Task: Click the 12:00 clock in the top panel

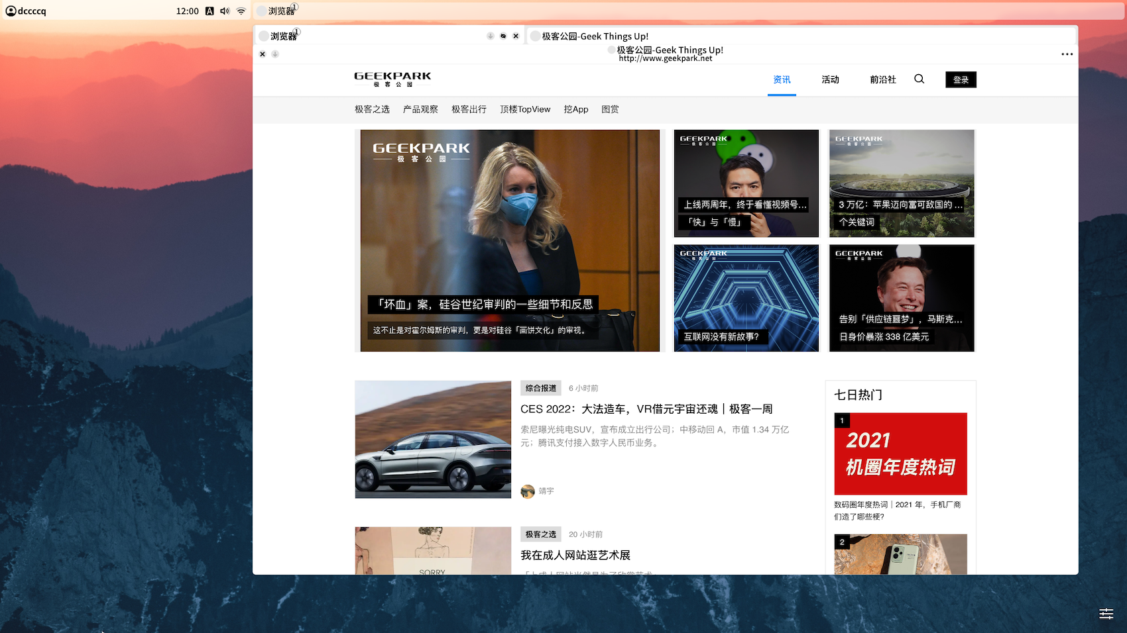Action: 188,11
